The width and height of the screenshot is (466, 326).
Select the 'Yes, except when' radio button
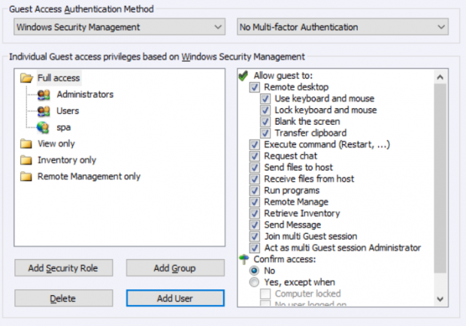(x=256, y=282)
